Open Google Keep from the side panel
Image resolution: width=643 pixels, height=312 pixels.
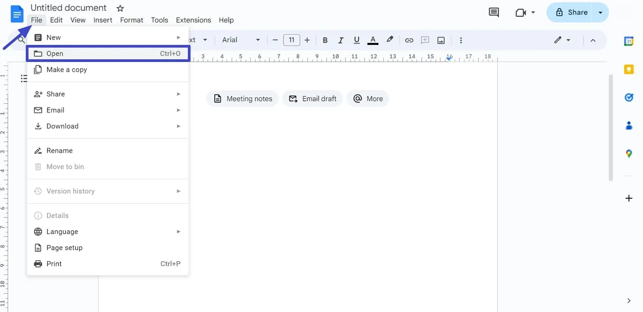629,69
